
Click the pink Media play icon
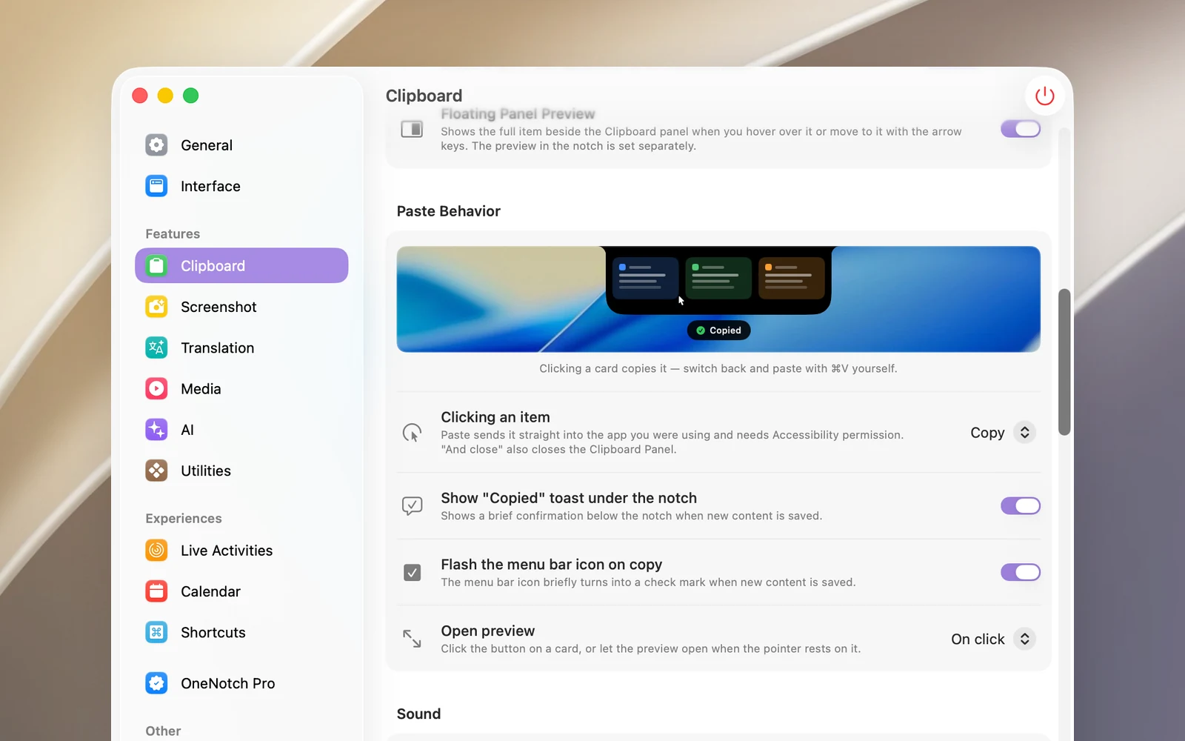(156, 388)
